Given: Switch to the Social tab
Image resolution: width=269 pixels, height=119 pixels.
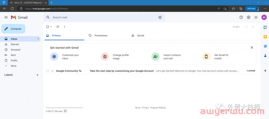Looking at the screenshot, I should (149, 36).
